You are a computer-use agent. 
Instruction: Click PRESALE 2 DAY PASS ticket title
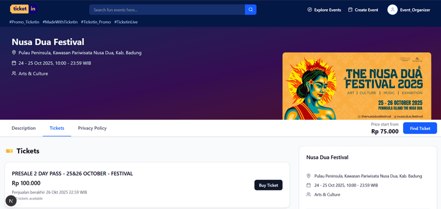(x=72, y=173)
